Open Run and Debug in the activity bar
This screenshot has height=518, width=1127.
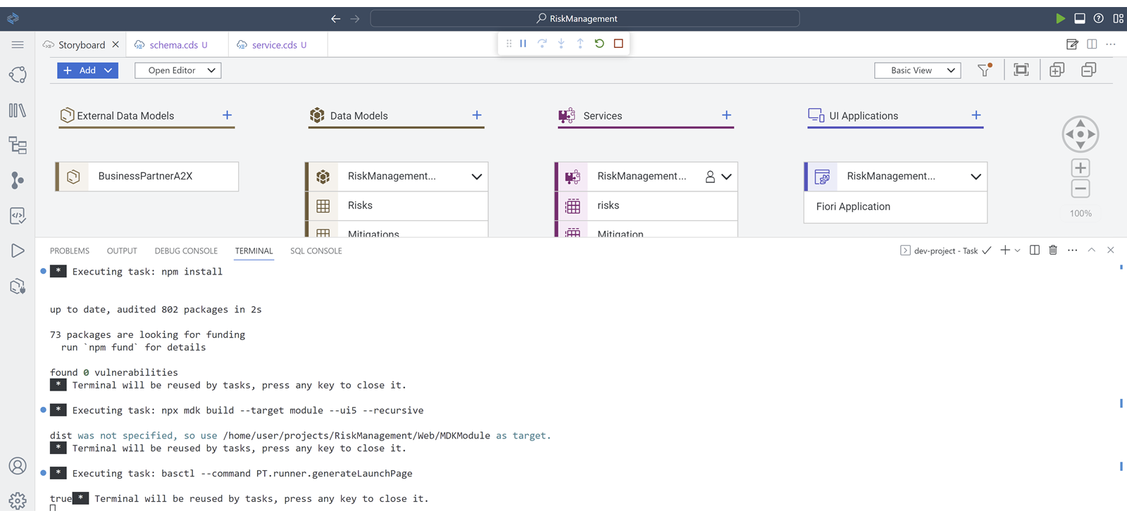(18, 251)
